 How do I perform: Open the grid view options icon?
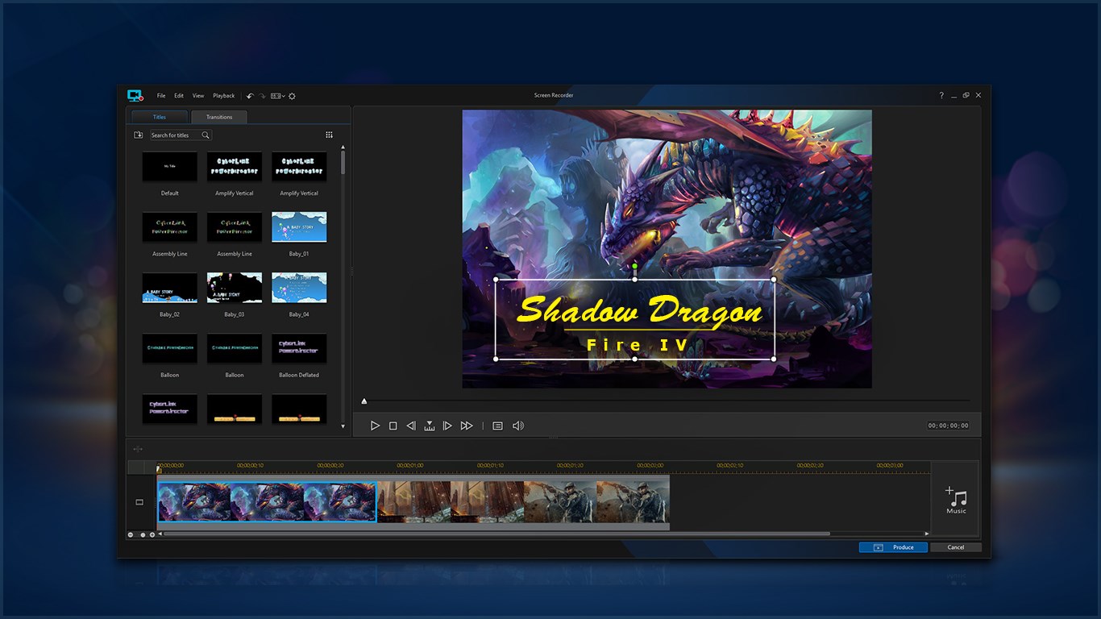click(x=329, y=135)
